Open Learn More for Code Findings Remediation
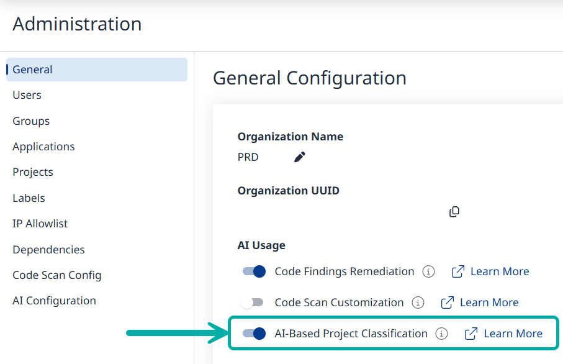Screen dimensions: 563x364 [500, 271]
